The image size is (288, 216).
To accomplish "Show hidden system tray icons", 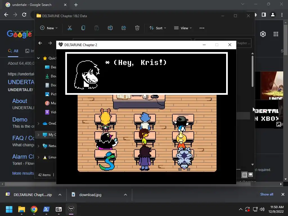I will click(x=240, y=209).
